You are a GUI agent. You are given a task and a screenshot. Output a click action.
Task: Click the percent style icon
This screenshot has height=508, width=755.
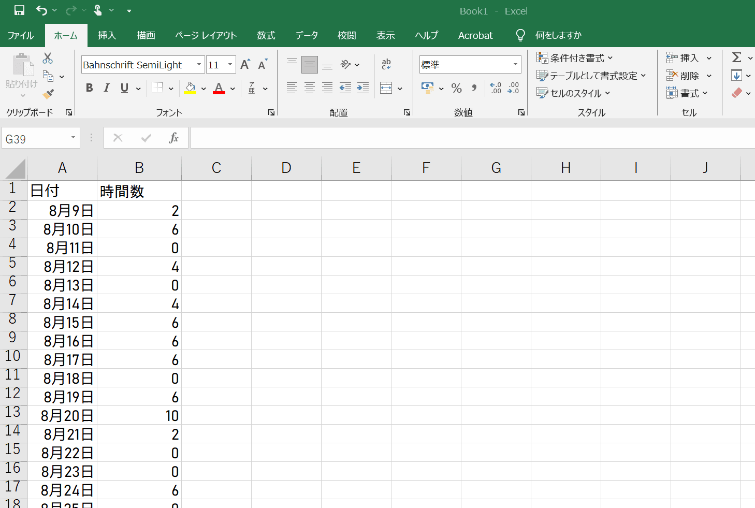pos(456,88)
